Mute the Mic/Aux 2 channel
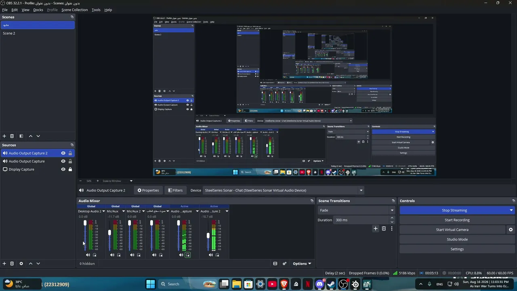Screen dimensions: 517x291 (132, 255)
